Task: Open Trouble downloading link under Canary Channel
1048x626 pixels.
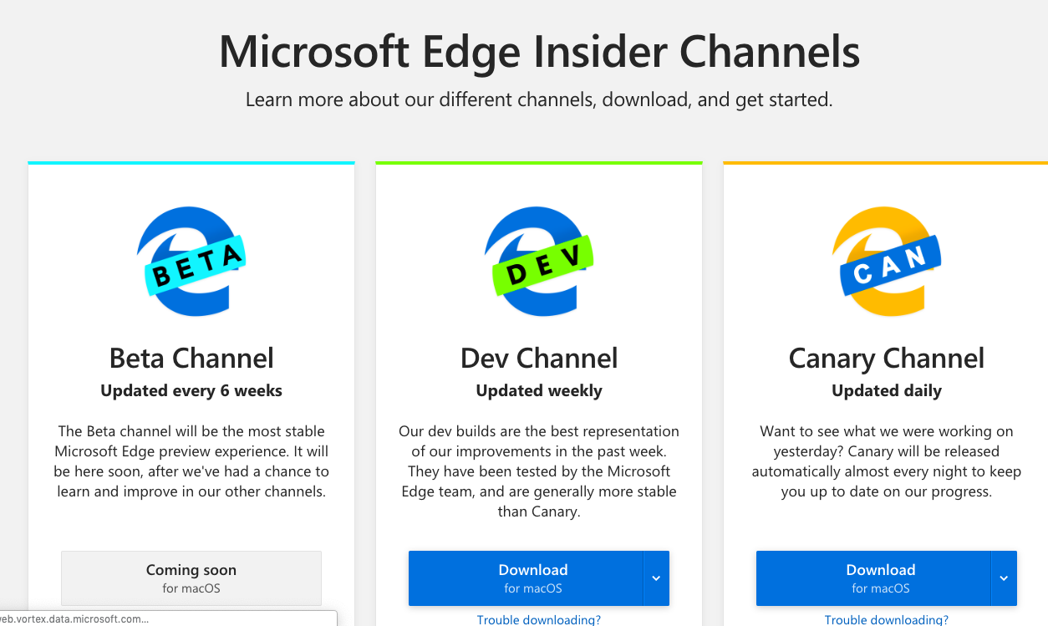Action: click(x=887, y=619)
